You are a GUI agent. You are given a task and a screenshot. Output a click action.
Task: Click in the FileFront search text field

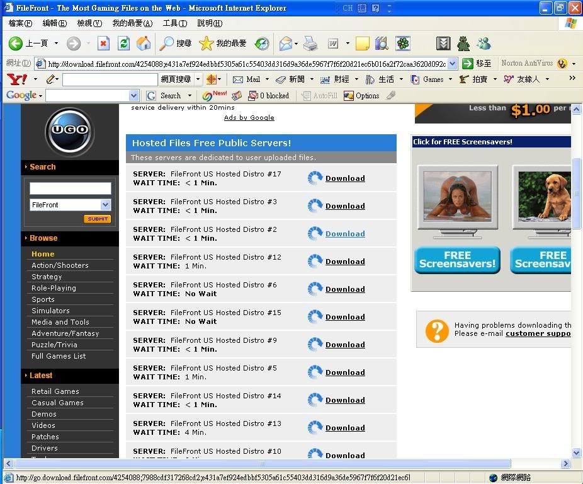pyautogui.click(x=71, y=188)
